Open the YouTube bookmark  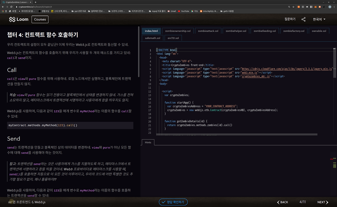click(x=184, y=11)
